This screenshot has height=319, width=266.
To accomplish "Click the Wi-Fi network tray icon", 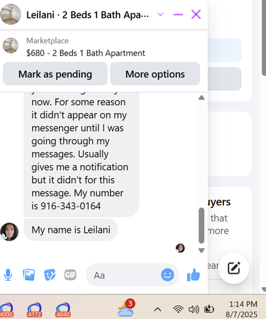I will pos(178,309).
